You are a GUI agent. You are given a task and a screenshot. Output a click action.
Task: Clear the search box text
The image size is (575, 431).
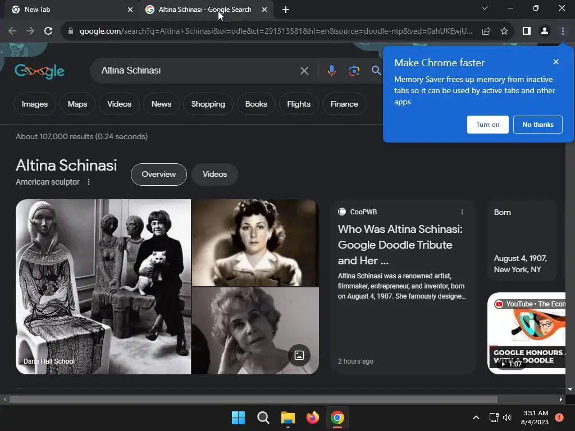click(304, 71)
